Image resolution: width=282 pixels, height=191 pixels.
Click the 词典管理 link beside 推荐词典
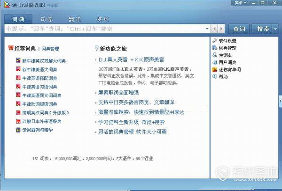(50, 49)
